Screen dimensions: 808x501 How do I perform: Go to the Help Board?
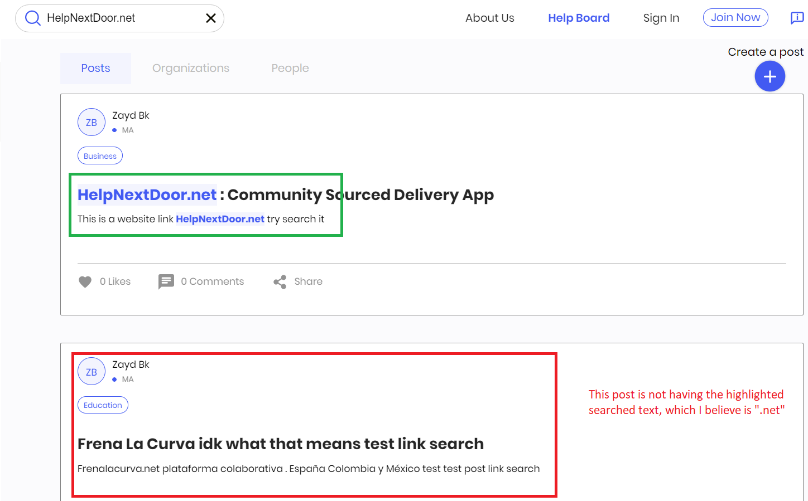[x=579, y=18]
